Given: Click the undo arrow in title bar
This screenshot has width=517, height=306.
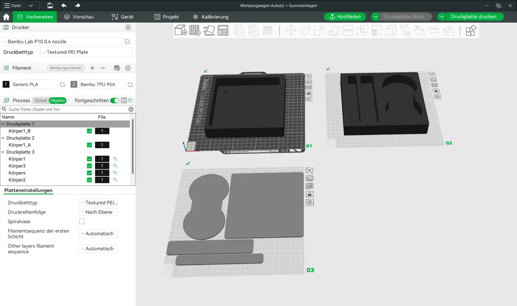Looking at the screenshot, I should click(64, 6).
